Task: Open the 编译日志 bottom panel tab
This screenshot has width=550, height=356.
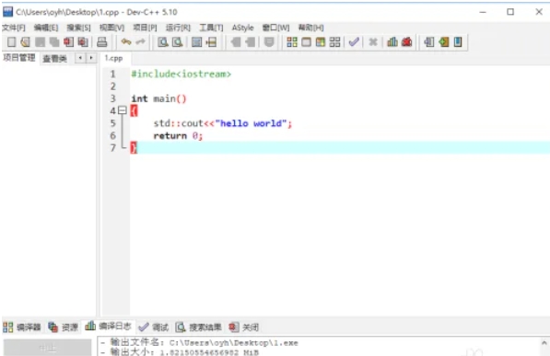Action: tap(108, 327)
